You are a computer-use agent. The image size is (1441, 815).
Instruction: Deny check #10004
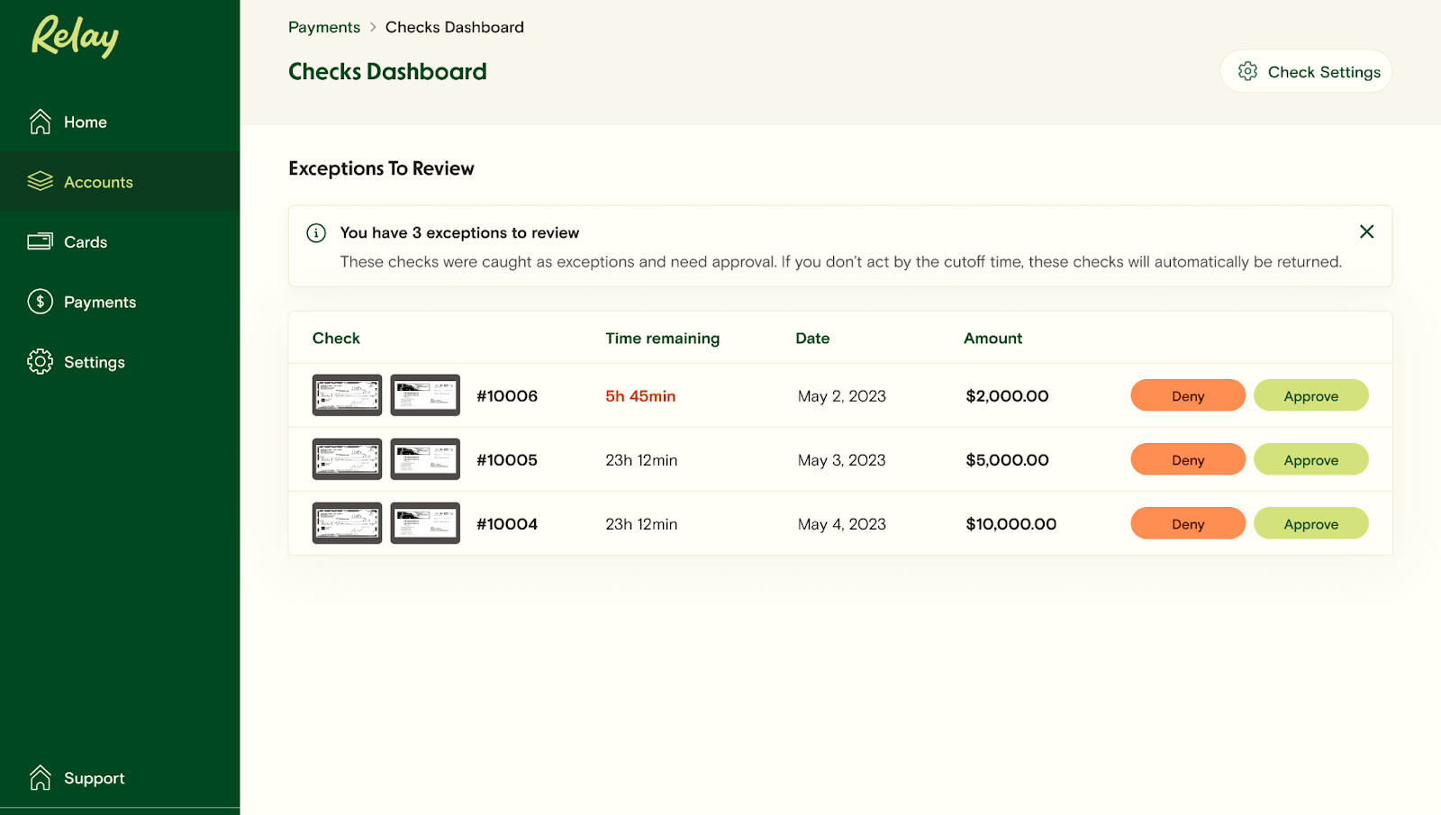click(x=1187, y=523)
